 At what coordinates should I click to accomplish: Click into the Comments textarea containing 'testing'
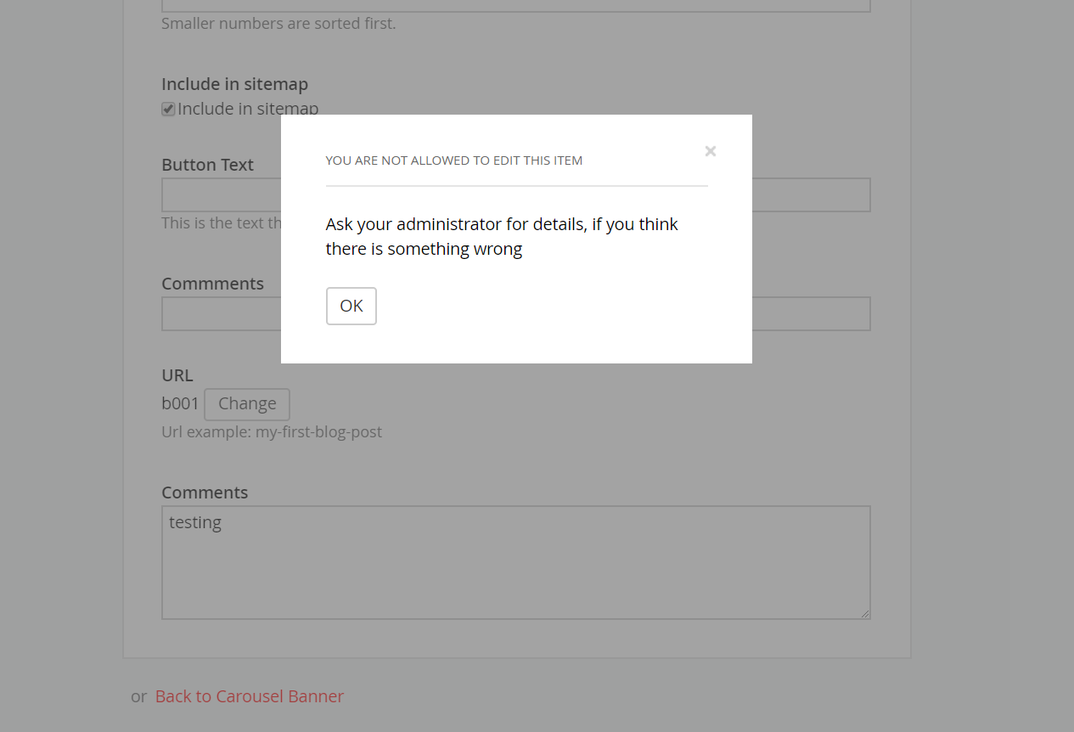click(x=516, y=563)
